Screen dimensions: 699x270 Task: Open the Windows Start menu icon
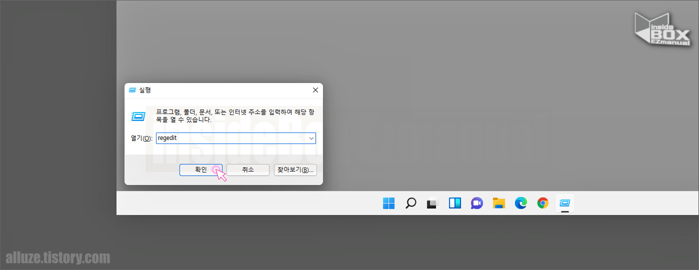(388, 203)
